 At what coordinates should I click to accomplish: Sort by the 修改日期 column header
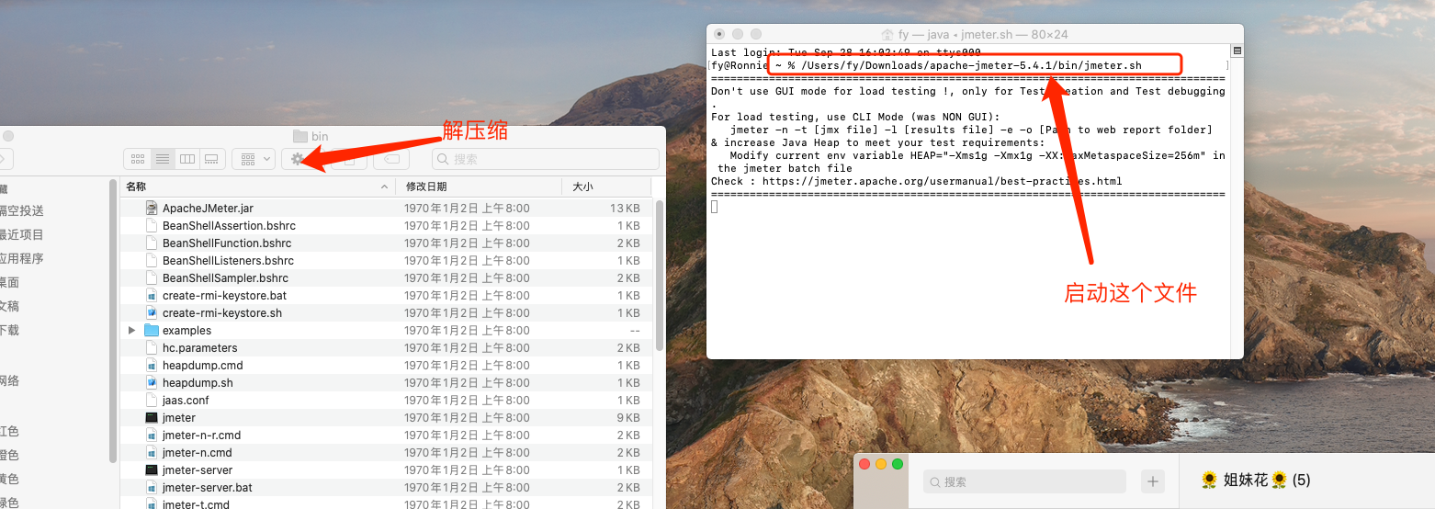pyautogui.click(x=427, y=187)
